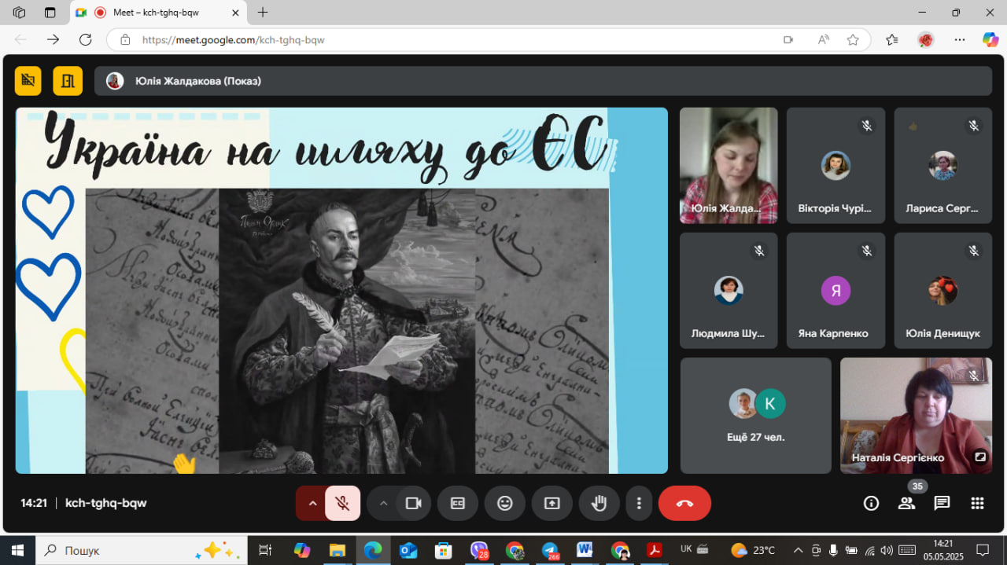Open the activities grid menu

(977, 504)
